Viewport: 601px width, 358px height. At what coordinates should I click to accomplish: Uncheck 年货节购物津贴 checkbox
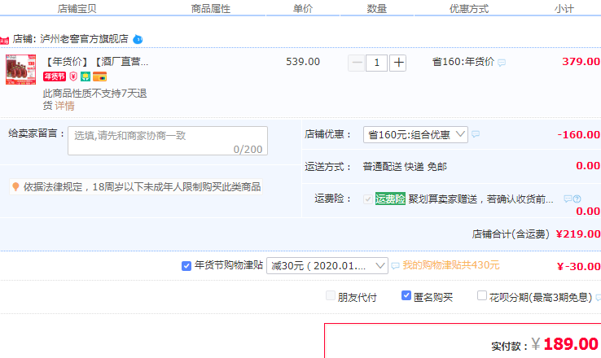pyautogui.click(x=186, y=266)
